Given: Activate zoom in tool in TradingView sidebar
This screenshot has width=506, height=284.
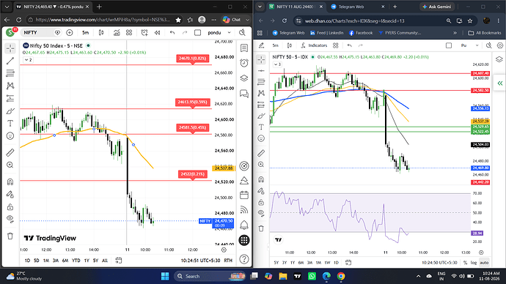Looking at the screenshot, I should coord(10,165).
